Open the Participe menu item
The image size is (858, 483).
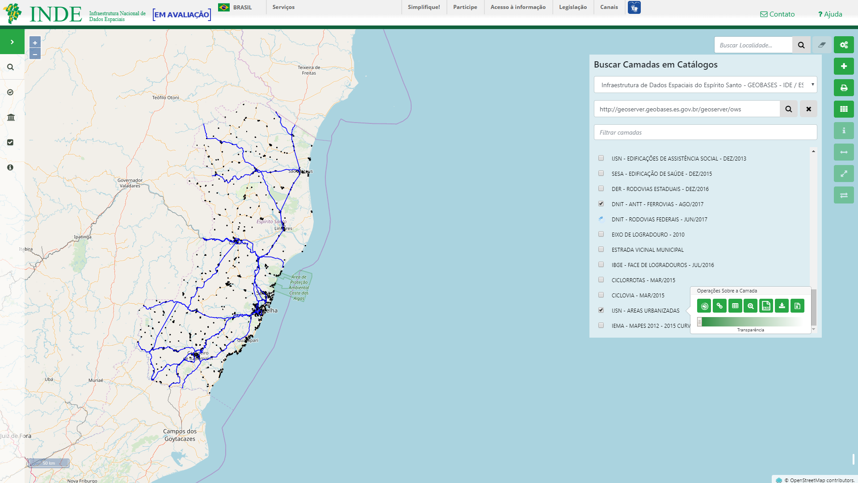click(465, 7)
